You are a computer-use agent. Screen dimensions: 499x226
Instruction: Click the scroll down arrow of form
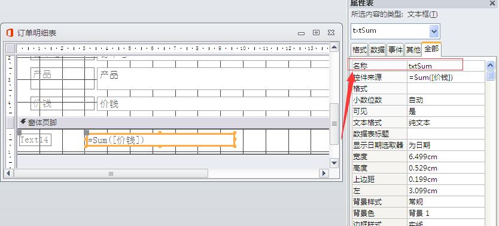(334, 163)
